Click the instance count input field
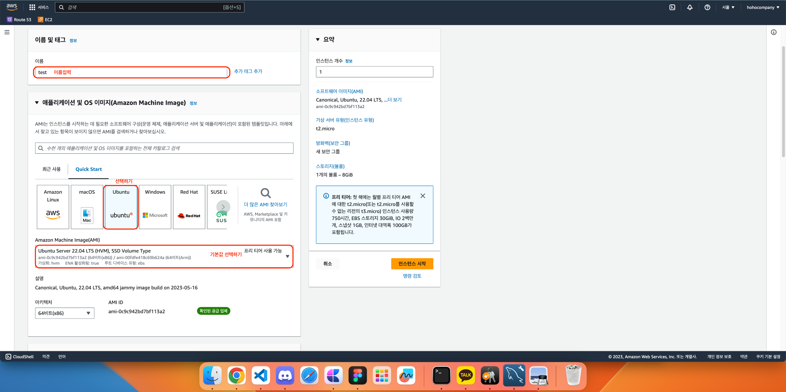This screenshot has width=786, height=392. pyautogui.click(x=374, y=72)
